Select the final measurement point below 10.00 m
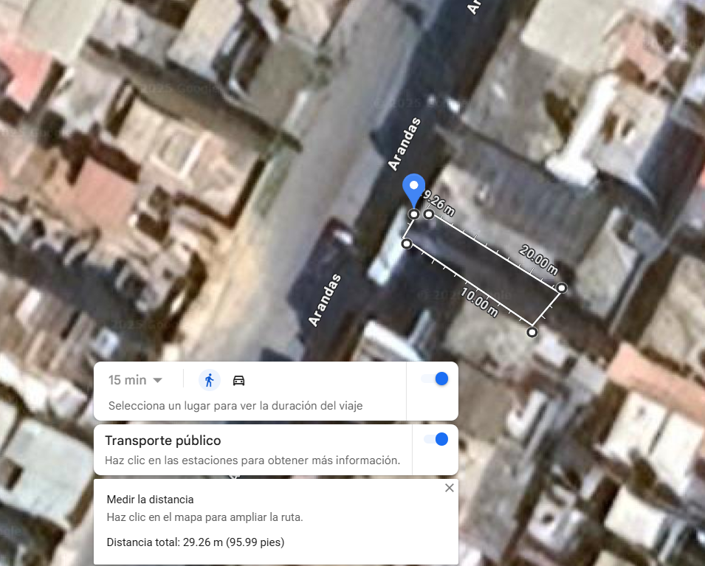 coord(532,332)
